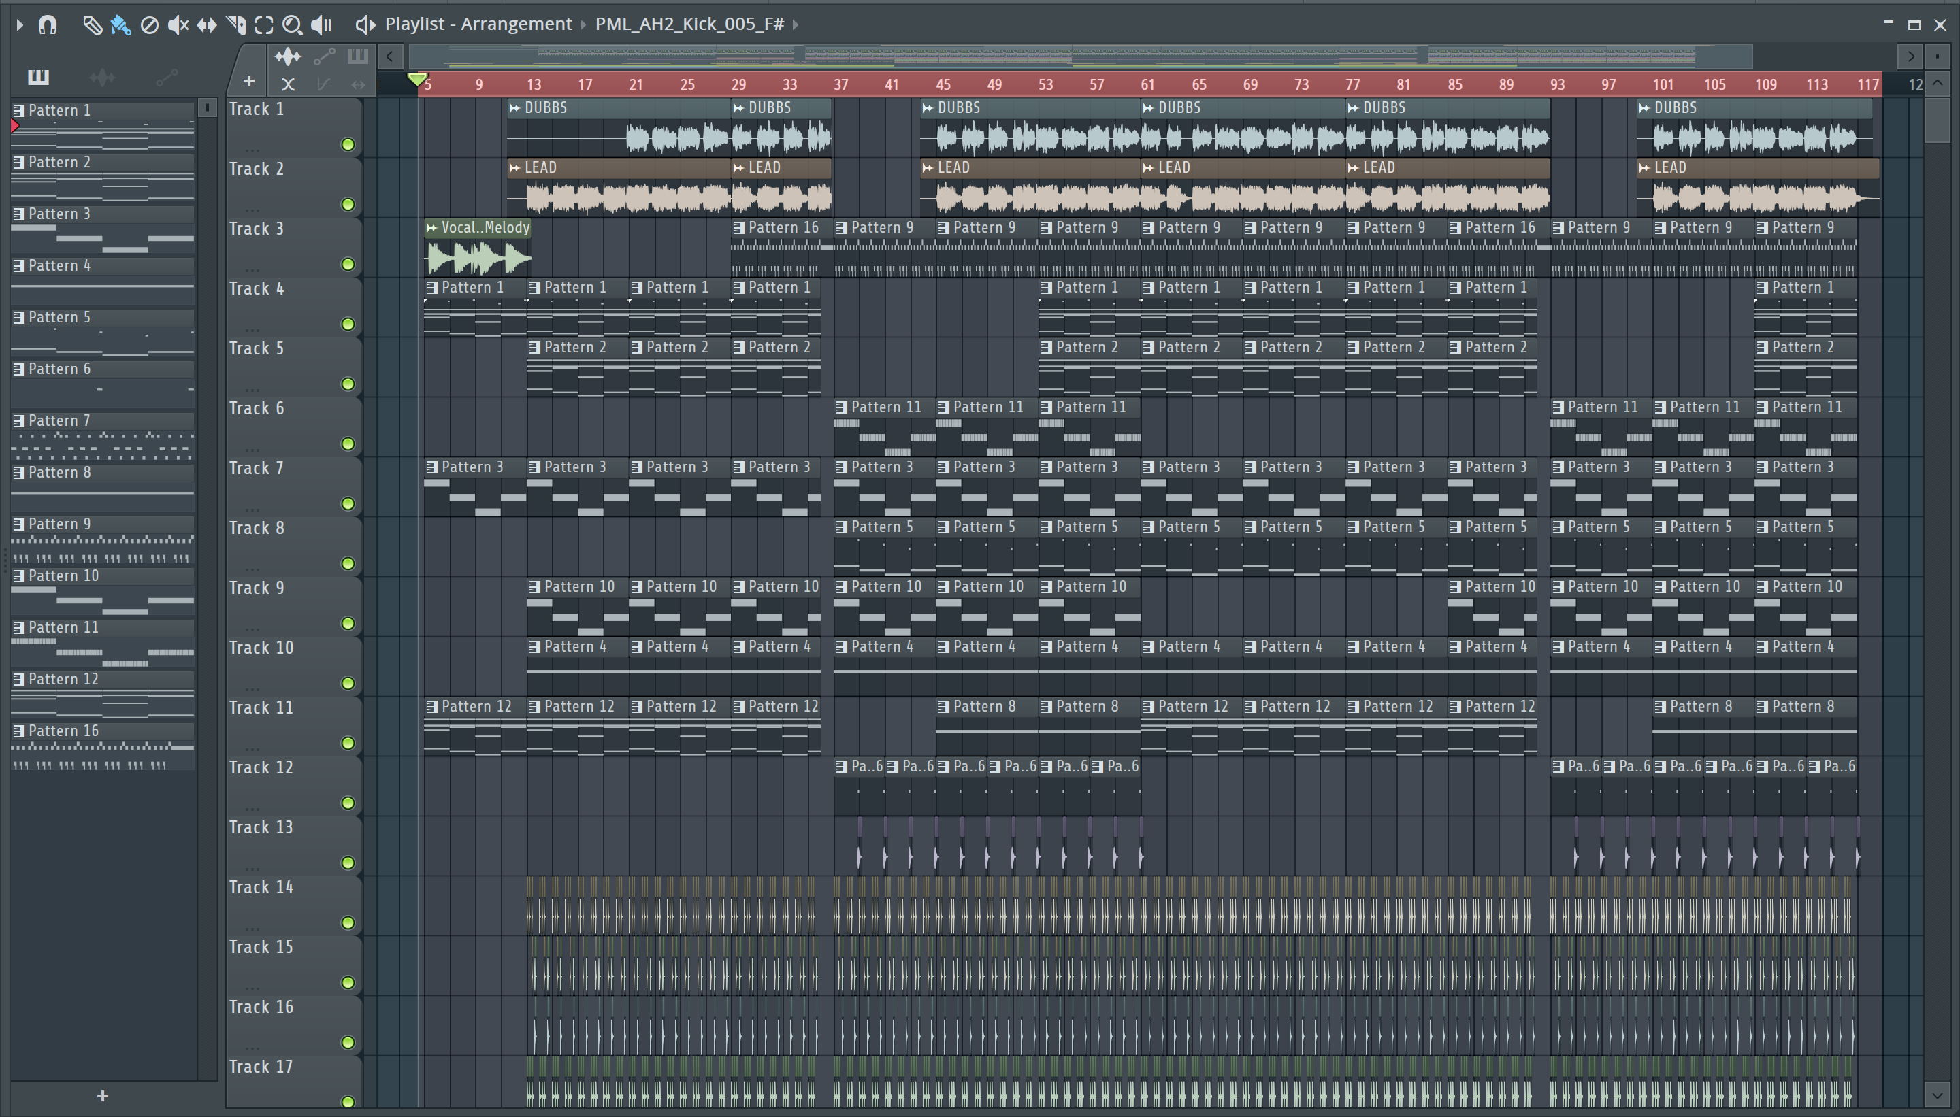
Task: Click the Pattern 16 clip icon on Track 3
Action: coord(738,228)
